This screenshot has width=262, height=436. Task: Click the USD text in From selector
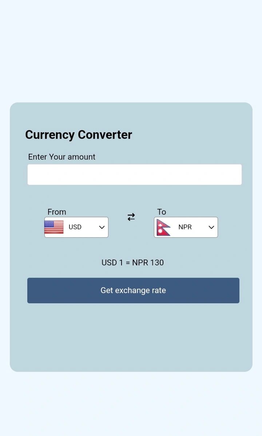click(x=75, y=227)
